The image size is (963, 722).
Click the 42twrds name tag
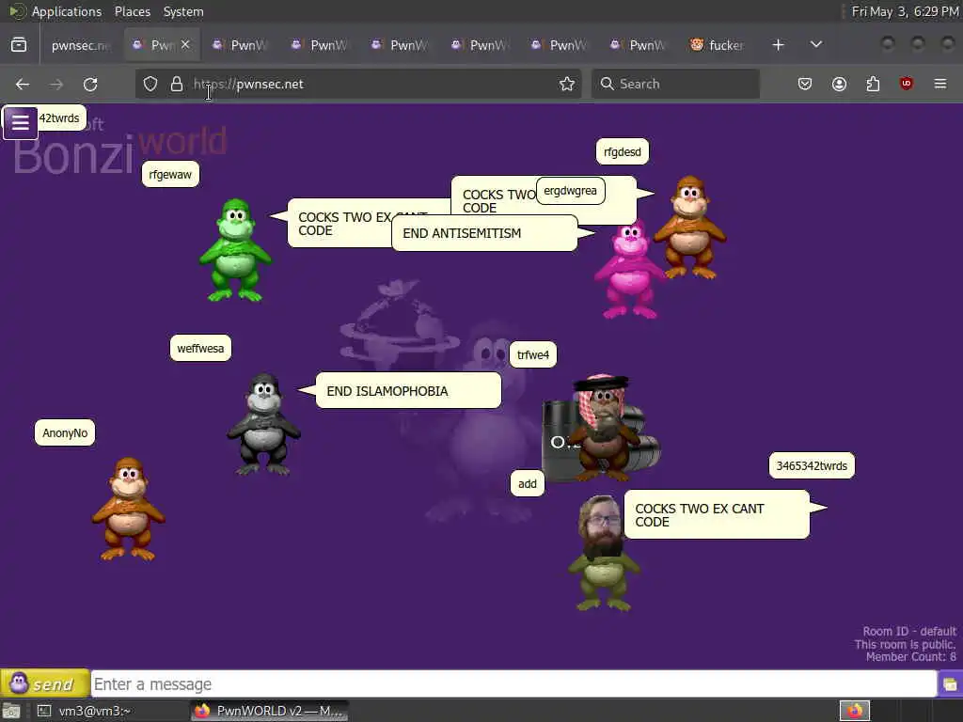pyautogui.click(x=59, y=118)
